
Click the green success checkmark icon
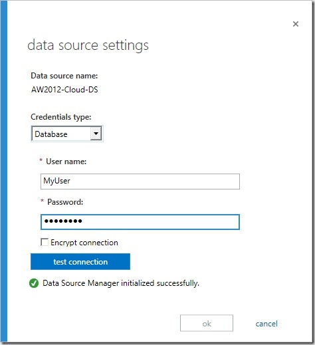coord(34,283)
